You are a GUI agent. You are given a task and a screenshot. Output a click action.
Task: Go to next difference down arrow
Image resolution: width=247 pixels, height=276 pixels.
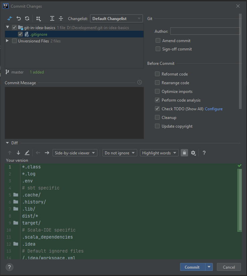tap(18, 153)
